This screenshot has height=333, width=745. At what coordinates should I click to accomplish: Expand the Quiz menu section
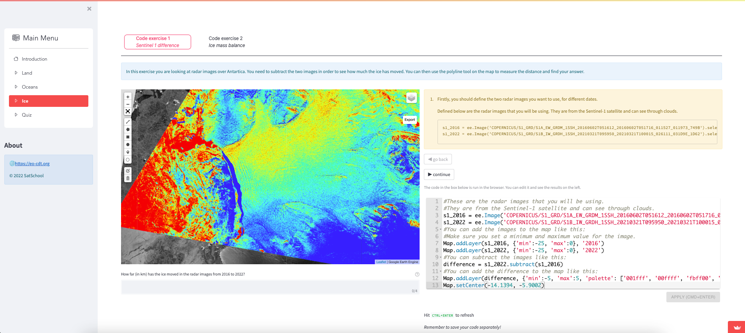(26, 115)
